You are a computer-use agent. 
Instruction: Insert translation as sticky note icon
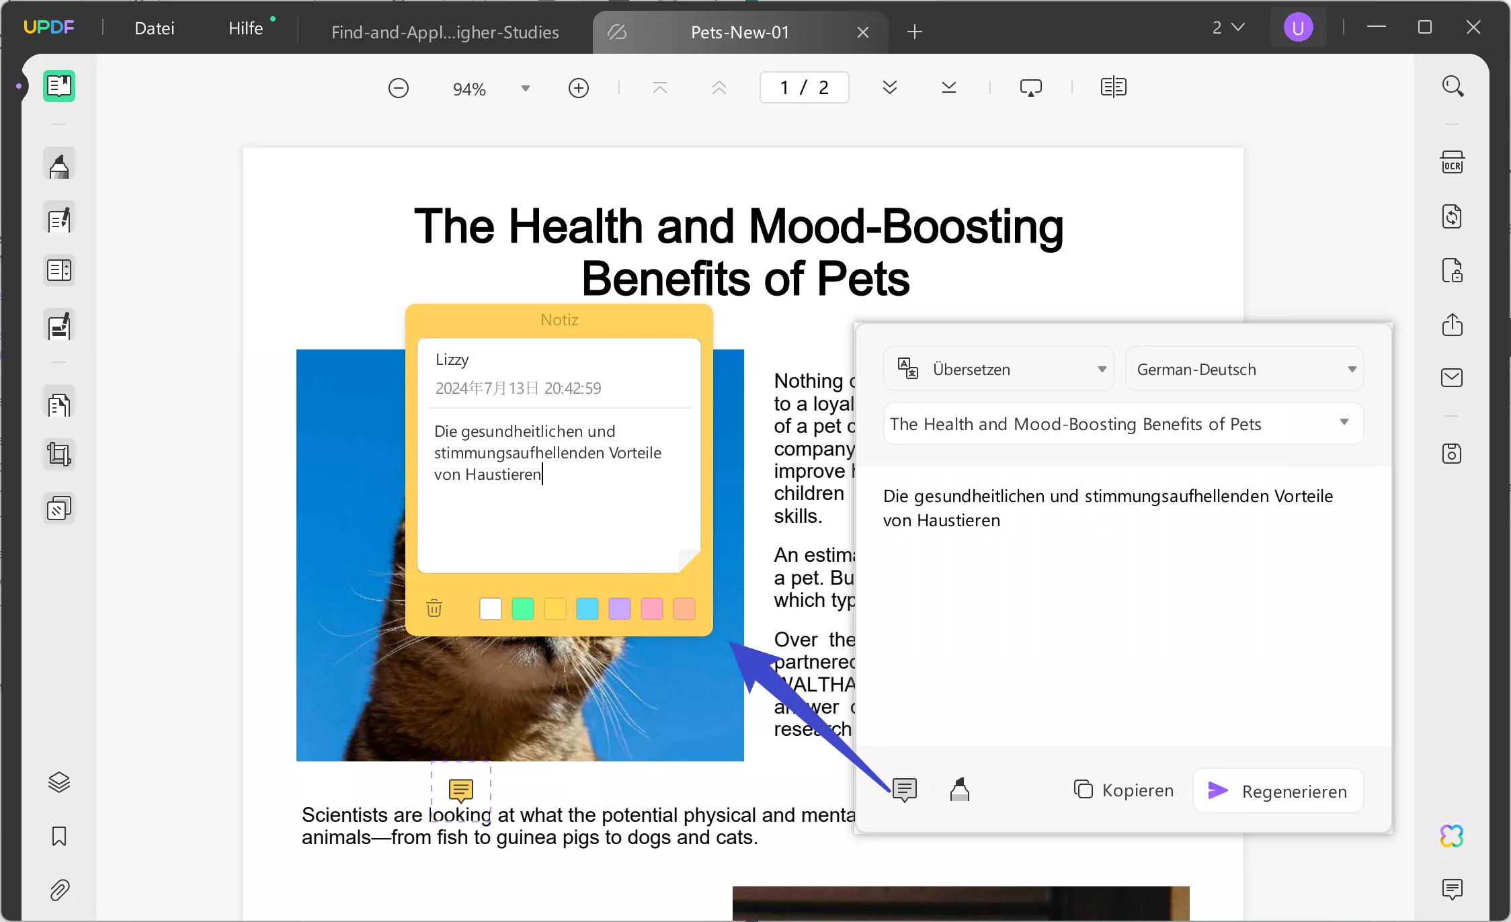click(905, 790)
